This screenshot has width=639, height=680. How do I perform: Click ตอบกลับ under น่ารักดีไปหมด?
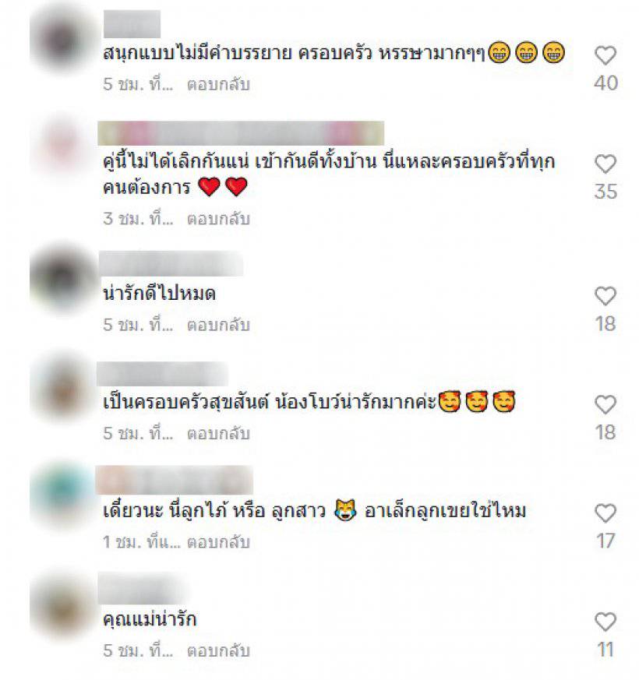[218, 325]
